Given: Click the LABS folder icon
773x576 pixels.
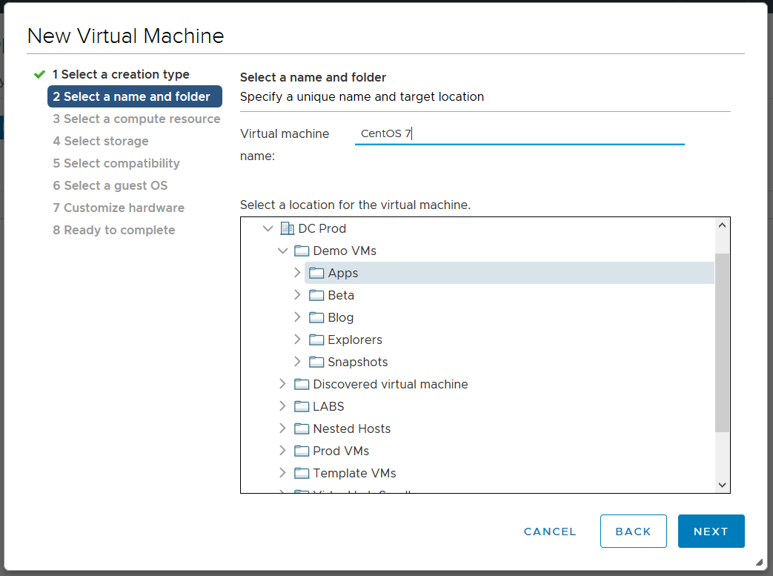Looking at the screenshot, I should [x=302, y=405].
